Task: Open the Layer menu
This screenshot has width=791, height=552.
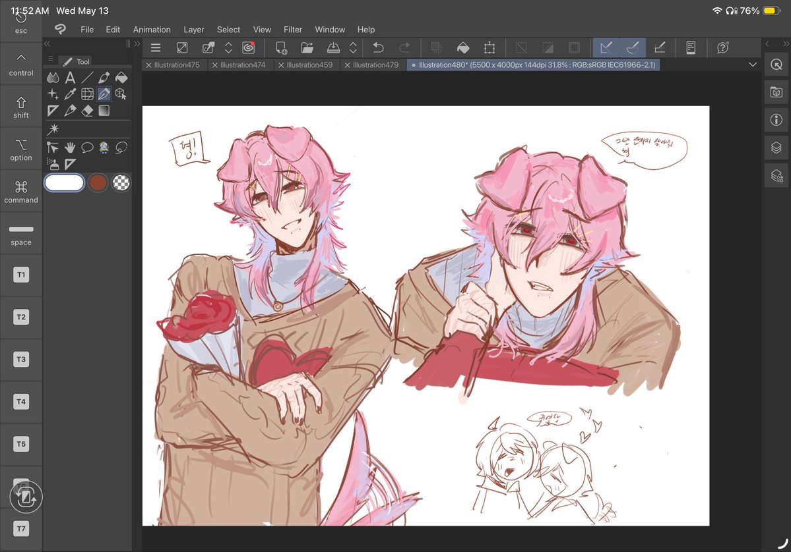Action: (x=194, y=30)
